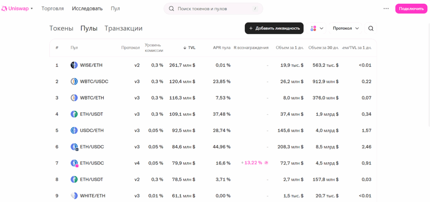Switch to the Токены tab
Image resolution: width=430 pixels, height=202 pixels.
point(61,28)
